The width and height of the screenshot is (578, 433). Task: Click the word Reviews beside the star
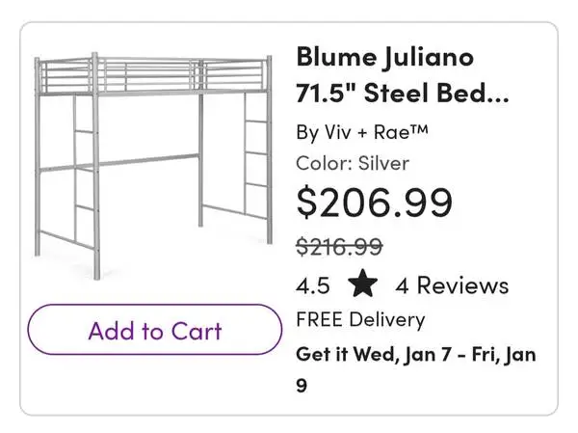point(462,285)
